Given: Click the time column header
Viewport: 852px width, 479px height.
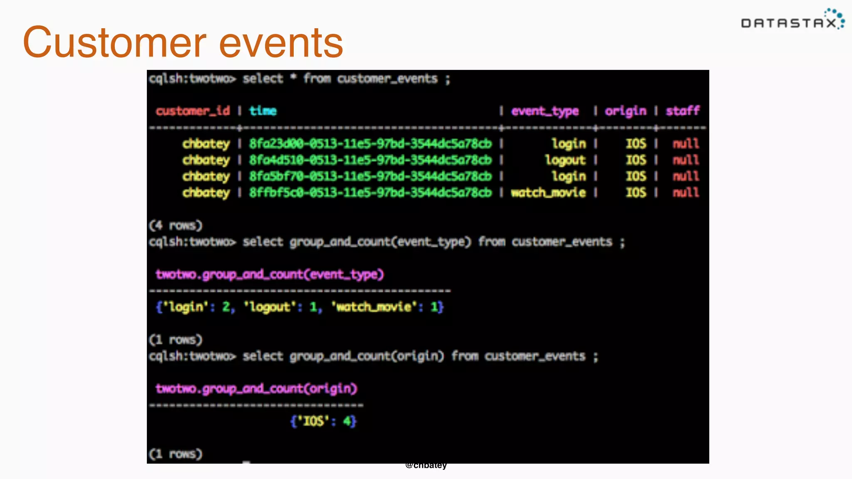Looking at the screenshot, I should (x=263, y=111).
